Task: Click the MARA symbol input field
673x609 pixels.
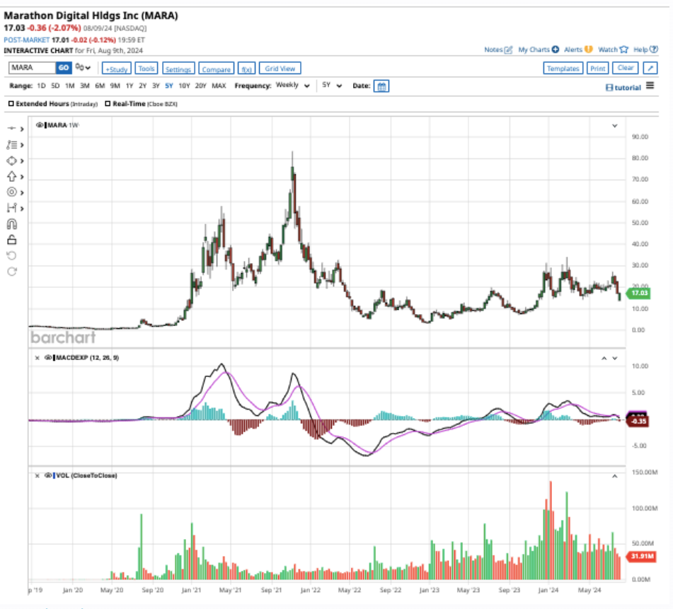Action: click(x=32, y=68)
